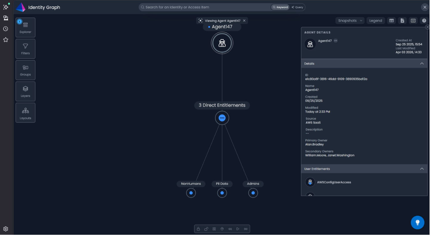This screenshot has height=236, width=431.
Task: Click the four-circles cluster icon
Action: tap(214, 229)
